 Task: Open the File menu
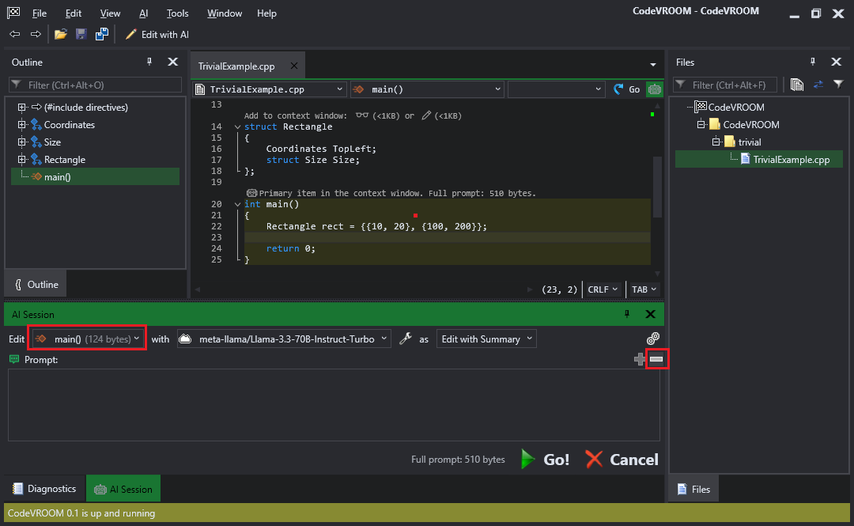[x=40, y=13]
